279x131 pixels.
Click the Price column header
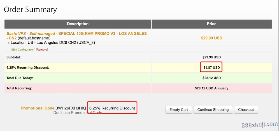pos(211,24)
